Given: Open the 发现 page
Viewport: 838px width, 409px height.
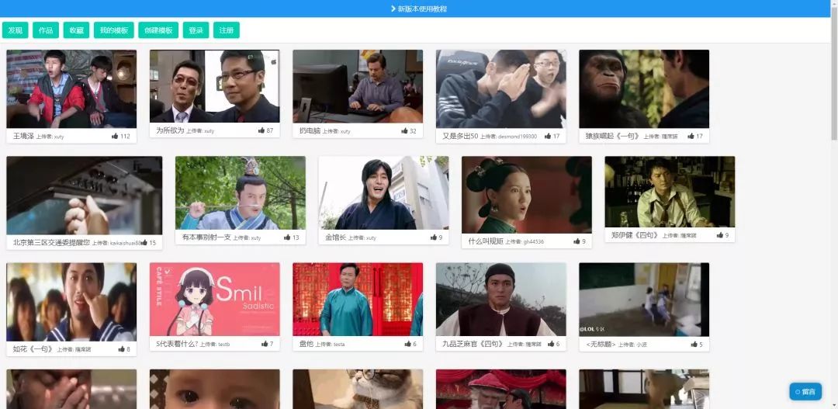Looking at the screenshot, I should [15, 30].
